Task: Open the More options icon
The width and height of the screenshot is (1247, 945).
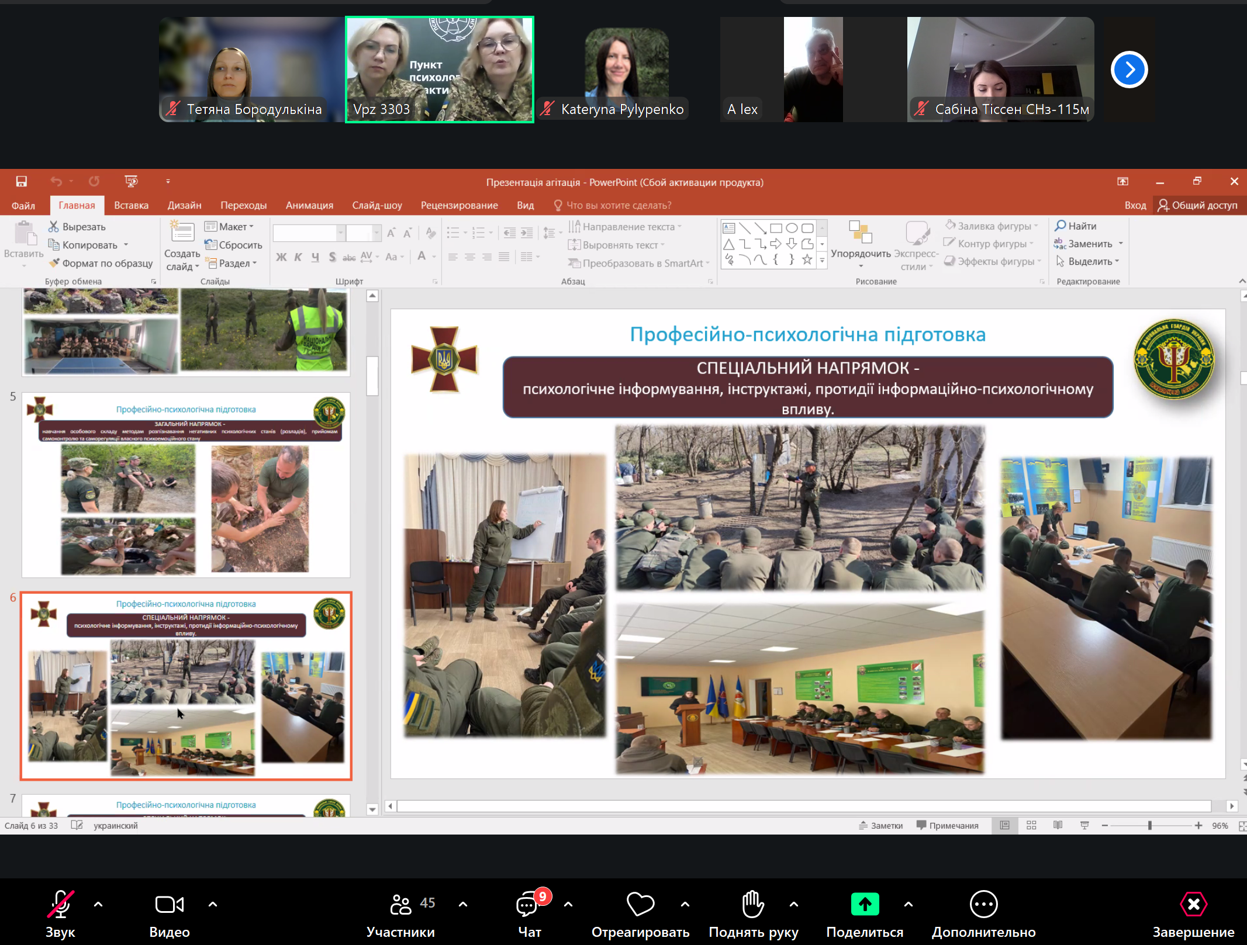Action: [x=983, y=905]
